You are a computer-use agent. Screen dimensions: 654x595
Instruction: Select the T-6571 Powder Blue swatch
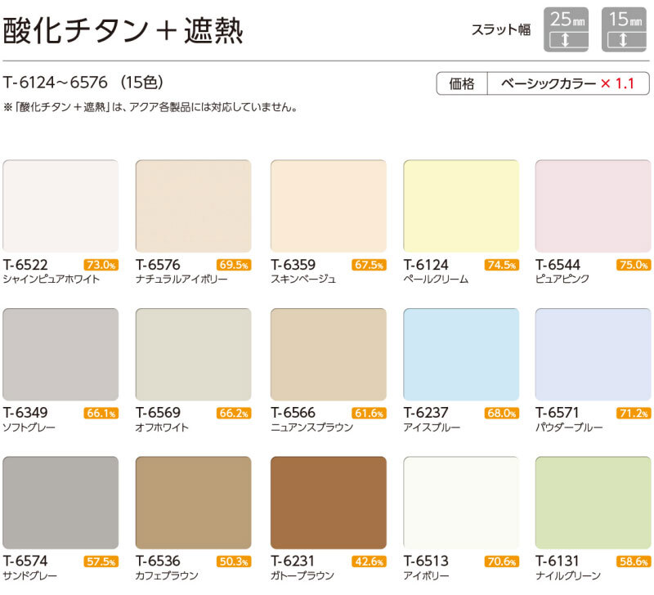(593, 354)
